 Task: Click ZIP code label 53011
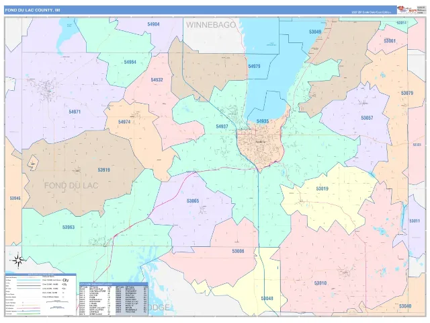click(x=415, y=221)
